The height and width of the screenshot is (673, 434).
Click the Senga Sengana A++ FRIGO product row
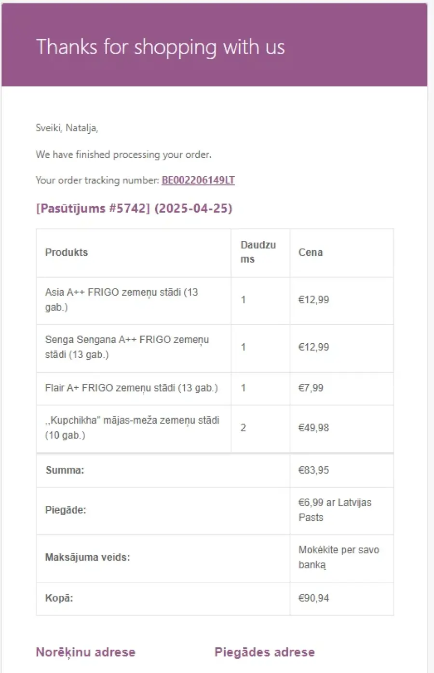(215, 347)
